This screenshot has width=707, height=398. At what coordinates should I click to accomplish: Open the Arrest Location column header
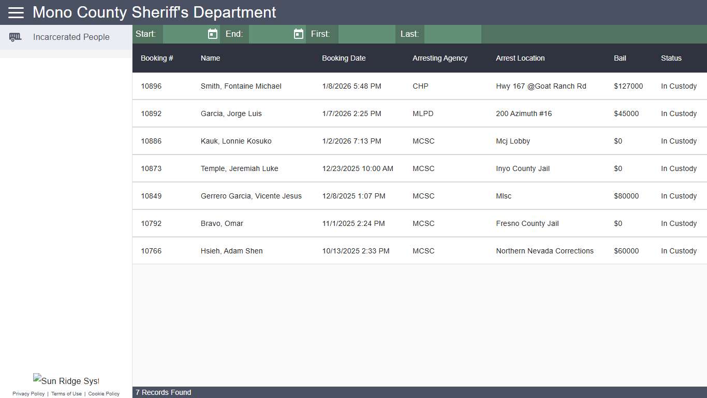pyautogui.click(x=520, y=58)
